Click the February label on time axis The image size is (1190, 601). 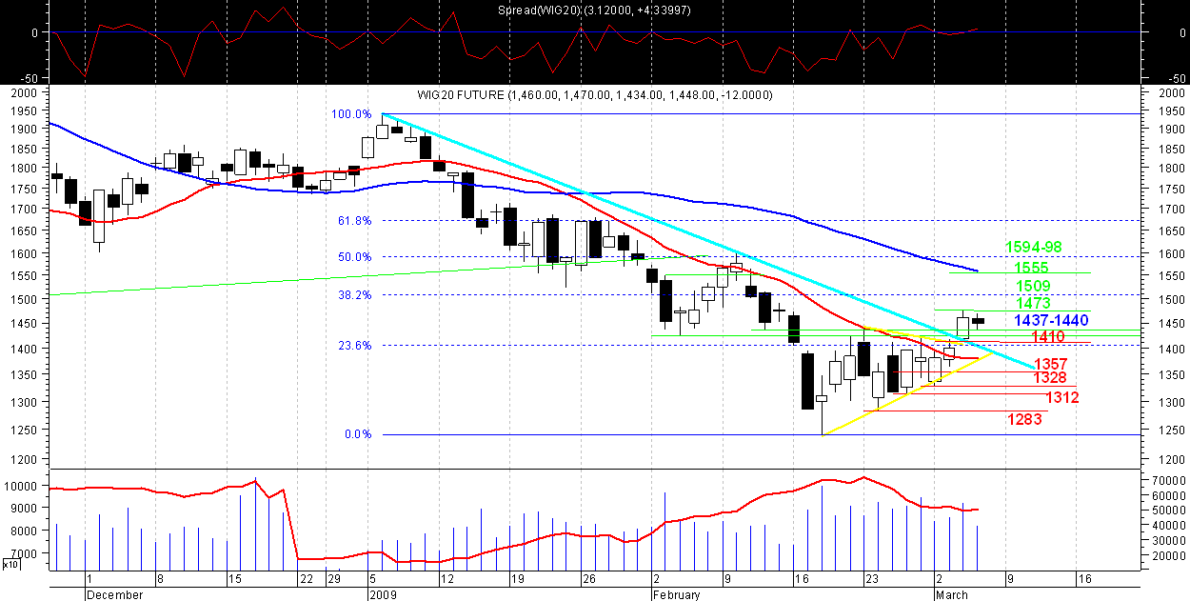coord(676,595)
